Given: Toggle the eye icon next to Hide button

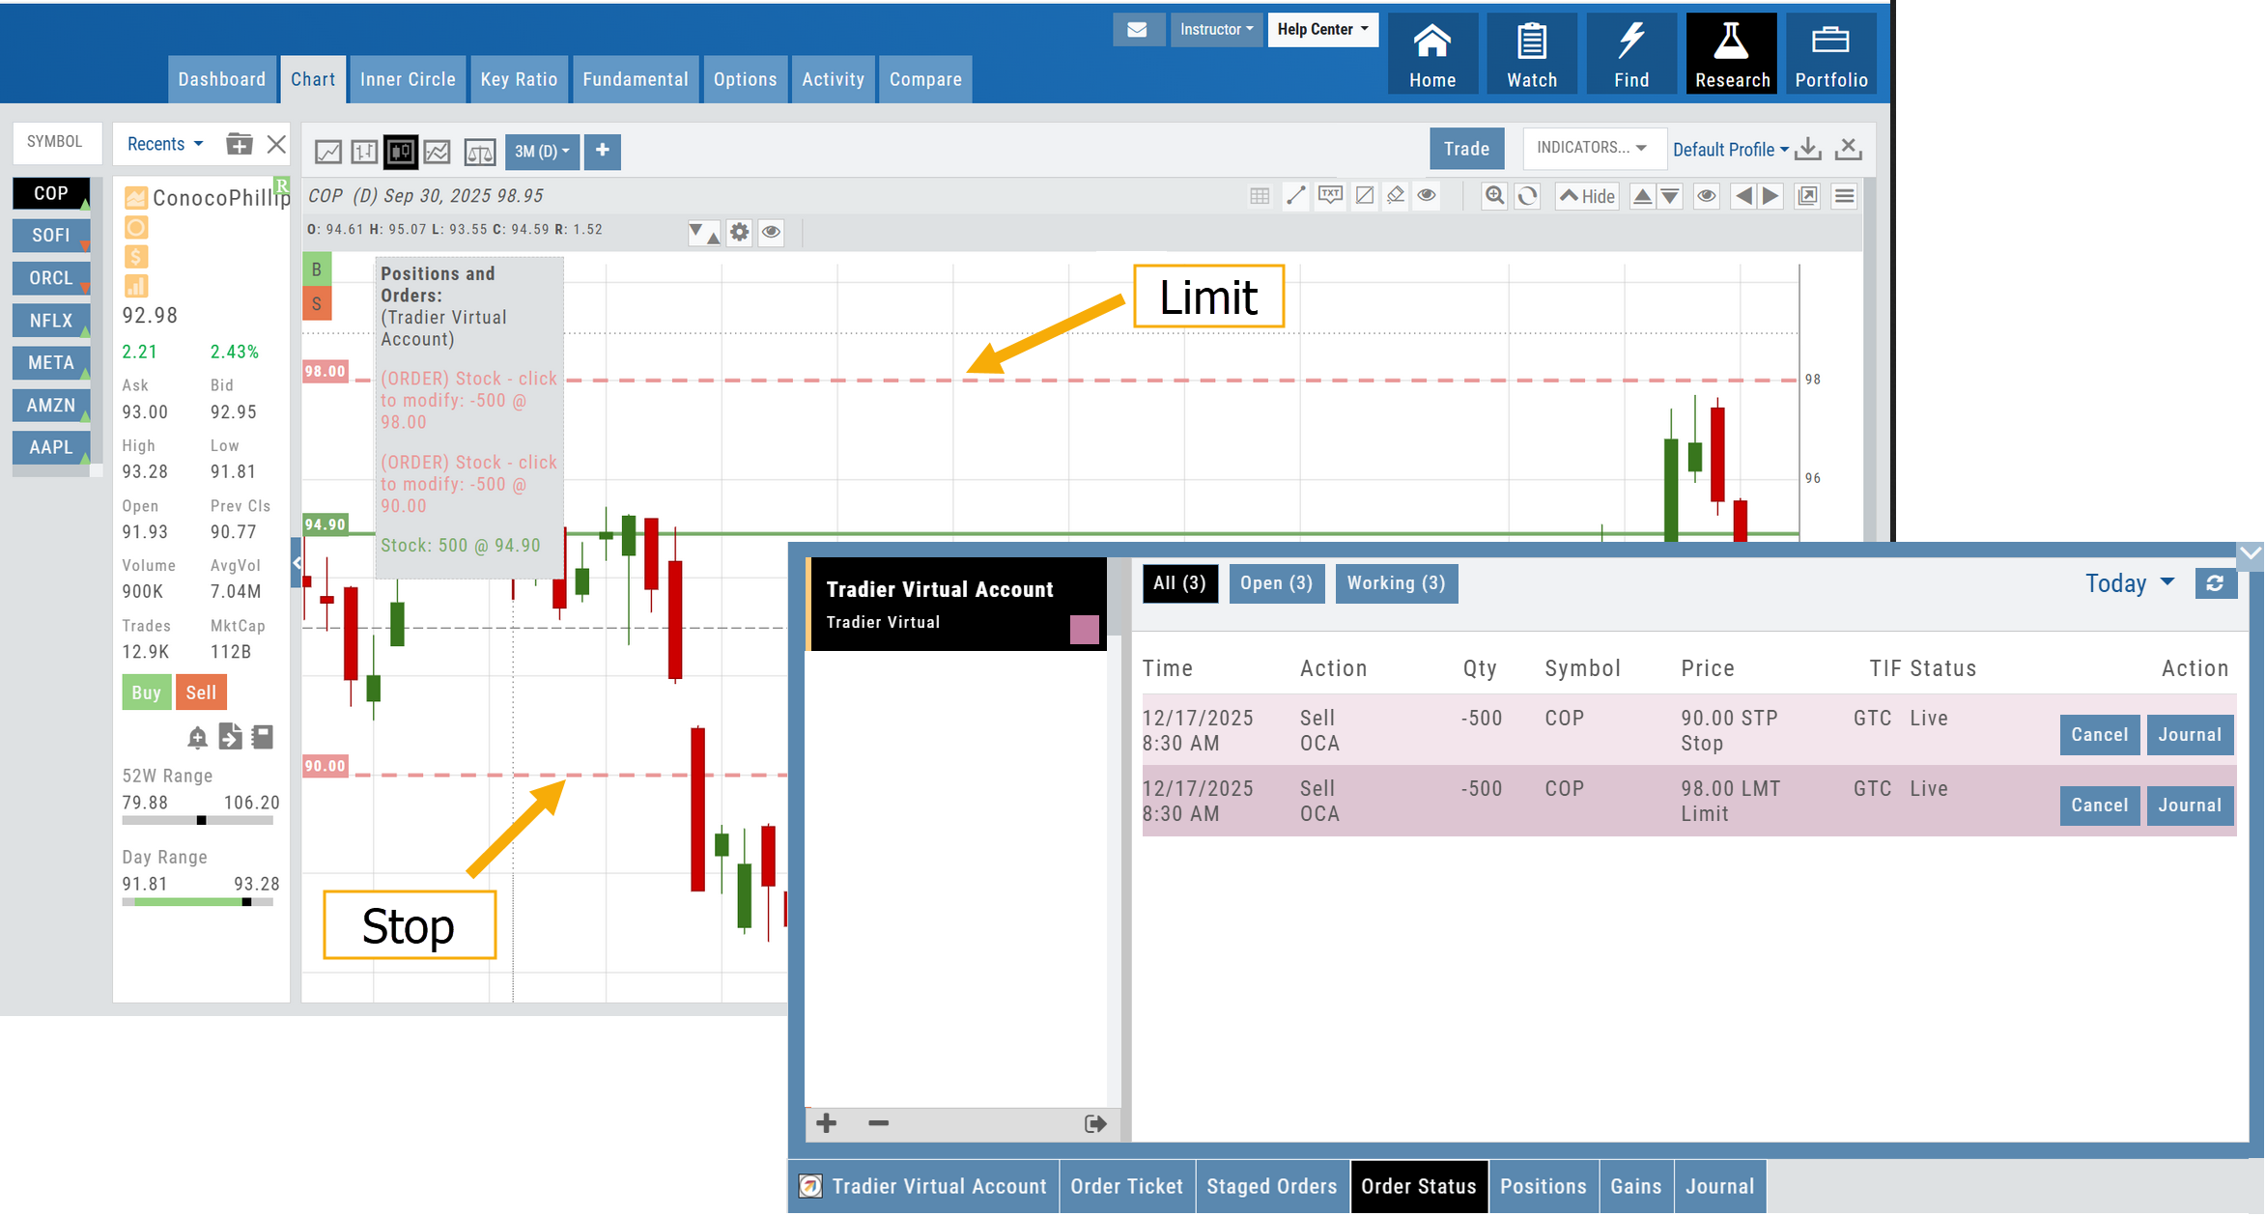Looking at the screenshot, I should [x=1707, y=196].
